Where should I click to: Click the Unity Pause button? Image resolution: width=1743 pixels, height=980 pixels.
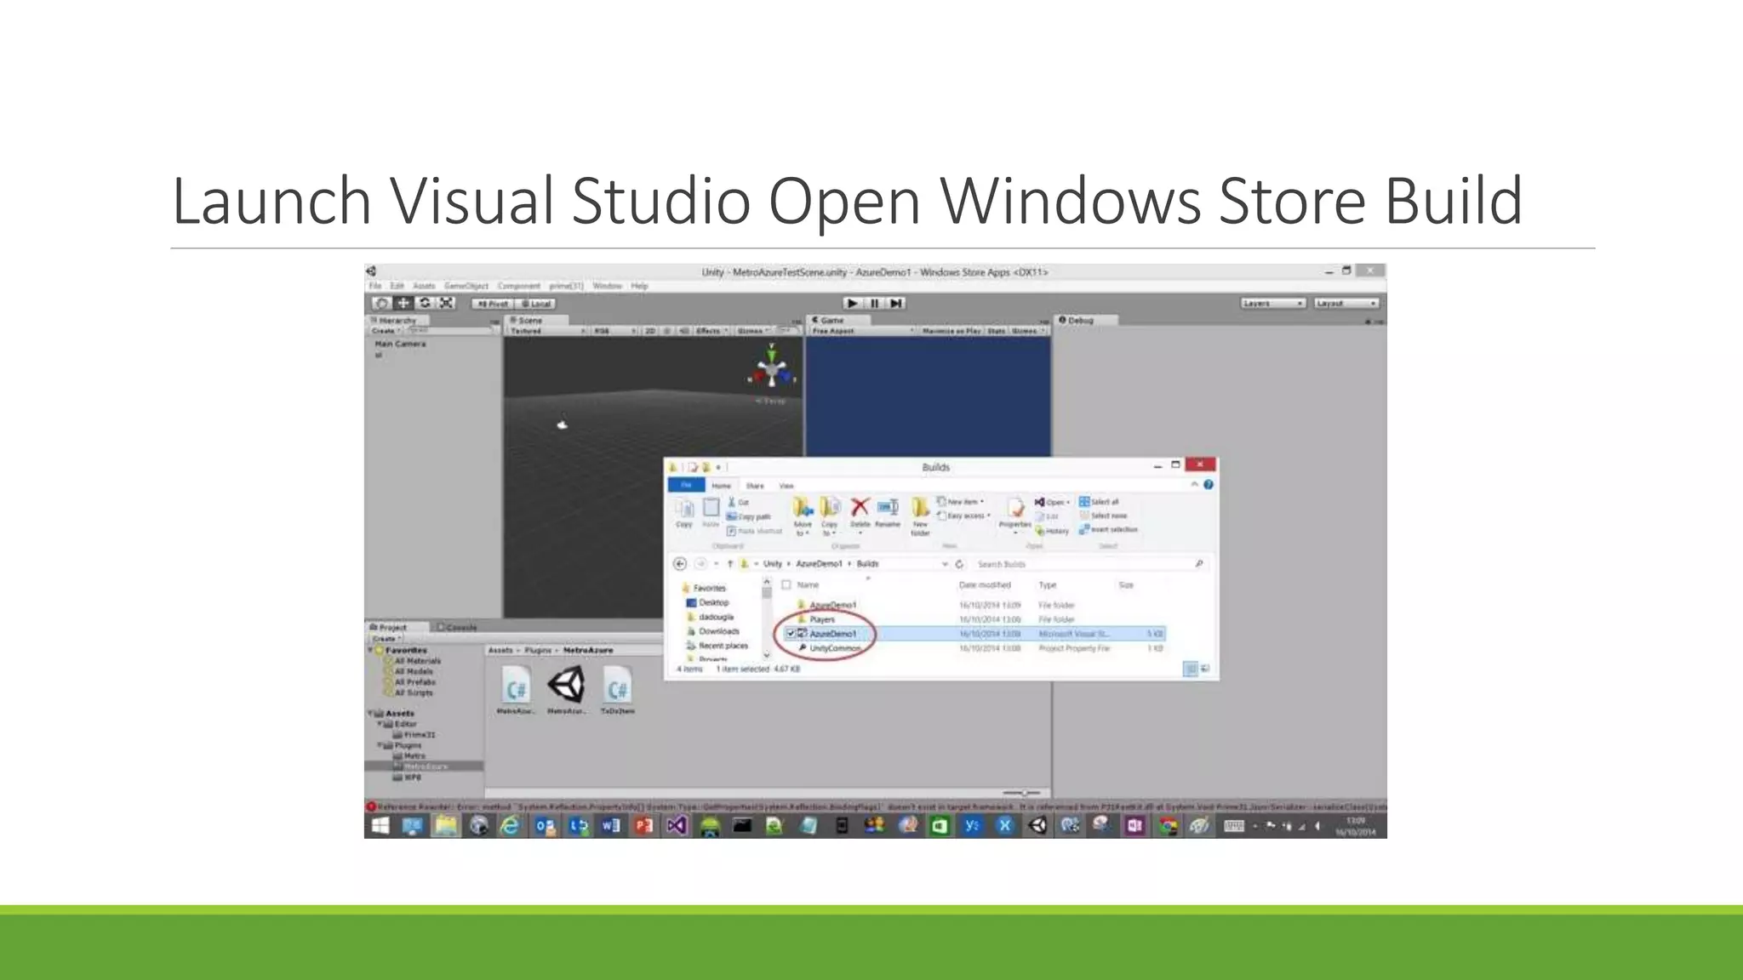[x=874, y=303]
